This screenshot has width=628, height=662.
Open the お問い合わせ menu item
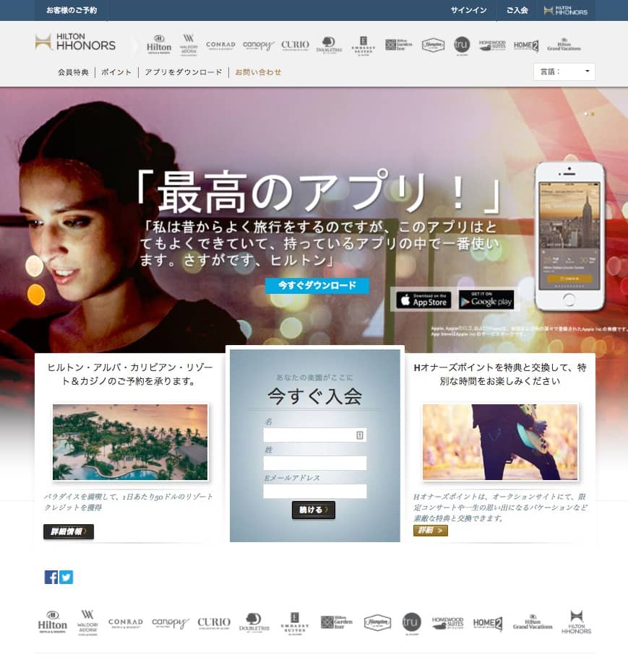258,72
